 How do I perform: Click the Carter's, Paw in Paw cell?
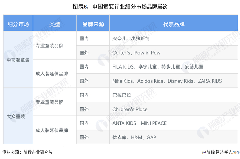(x=136, y=53)
